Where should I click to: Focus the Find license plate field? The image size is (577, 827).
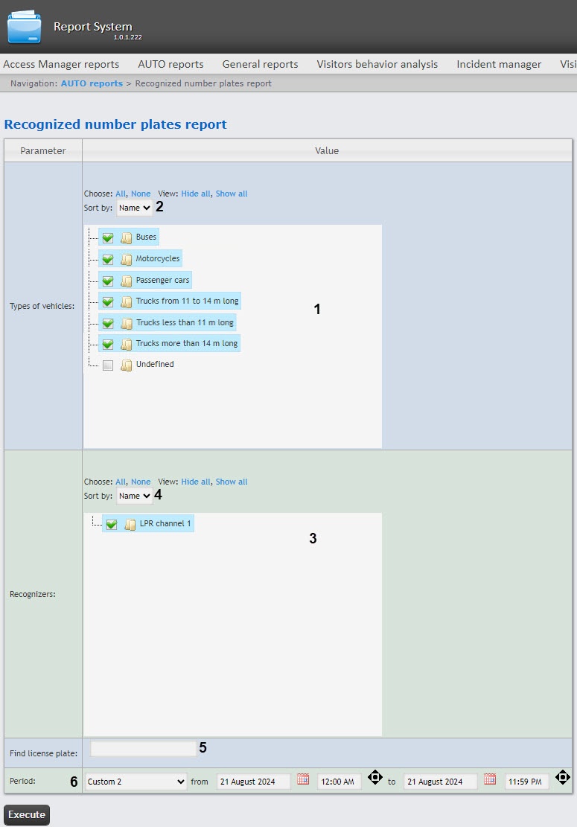point(142,749)
